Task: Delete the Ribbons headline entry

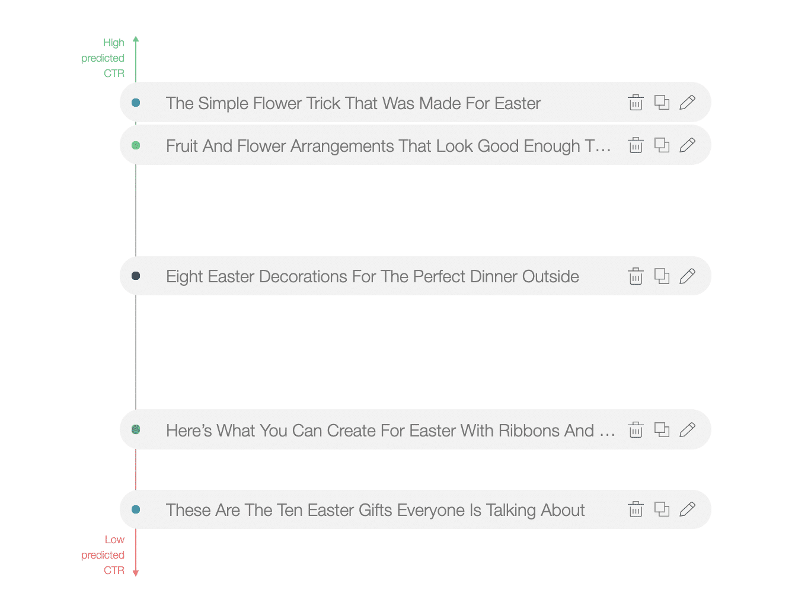Action: coord(636,430)
